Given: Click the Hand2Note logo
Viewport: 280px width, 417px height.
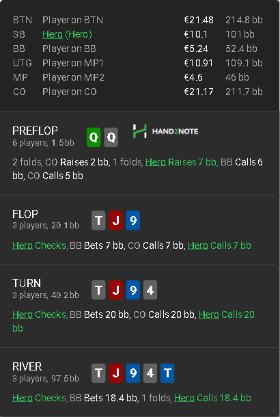Looking at the screenshot, I should [x=165, y=131].
